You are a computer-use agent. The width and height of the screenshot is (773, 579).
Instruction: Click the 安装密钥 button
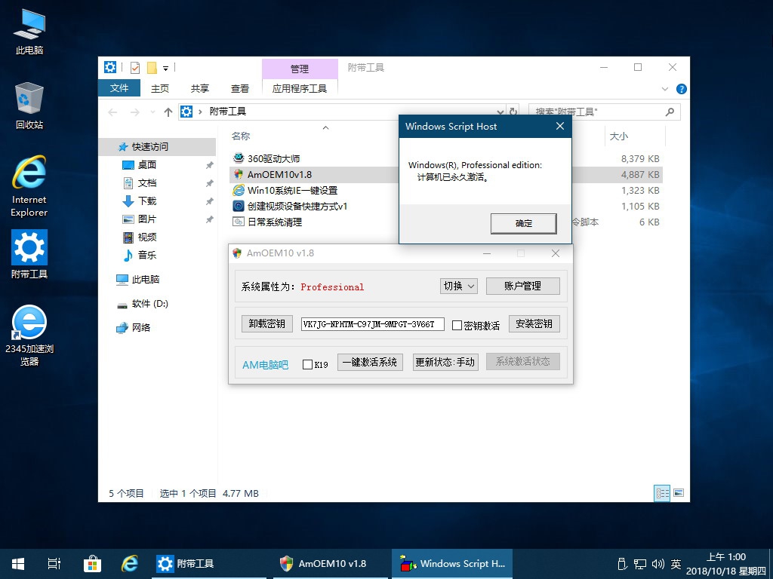pyautogui.click(x=534, y=323)
